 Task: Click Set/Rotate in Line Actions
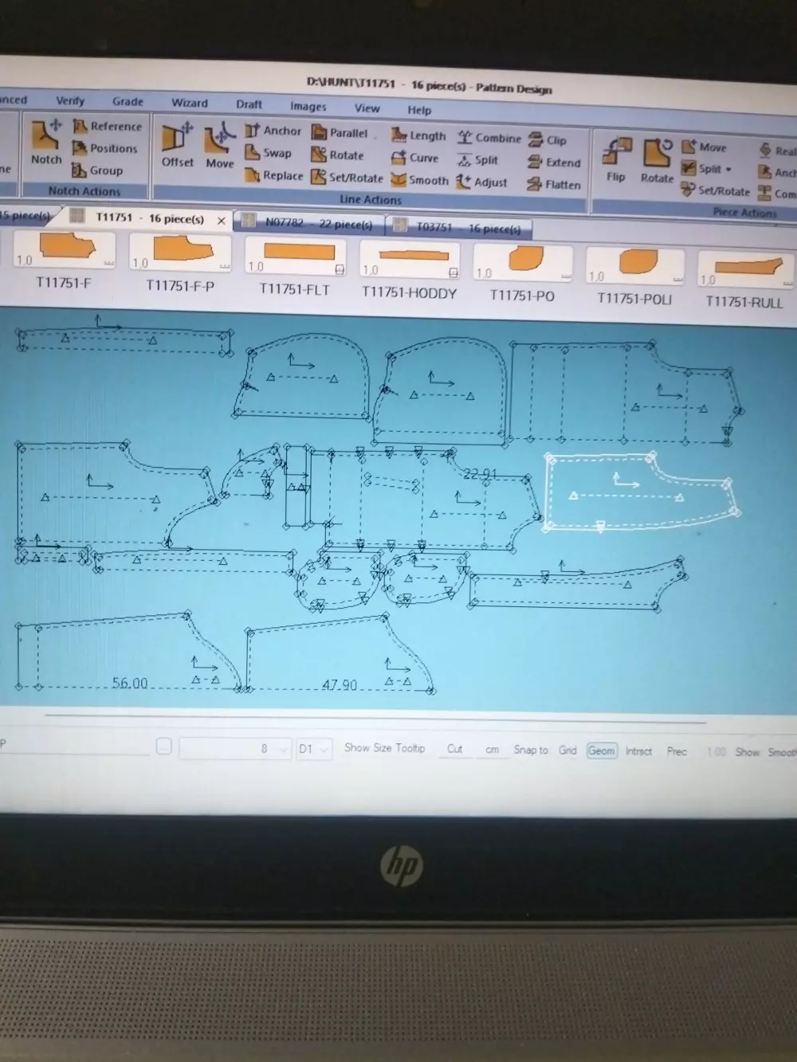[x=347, y=178]
